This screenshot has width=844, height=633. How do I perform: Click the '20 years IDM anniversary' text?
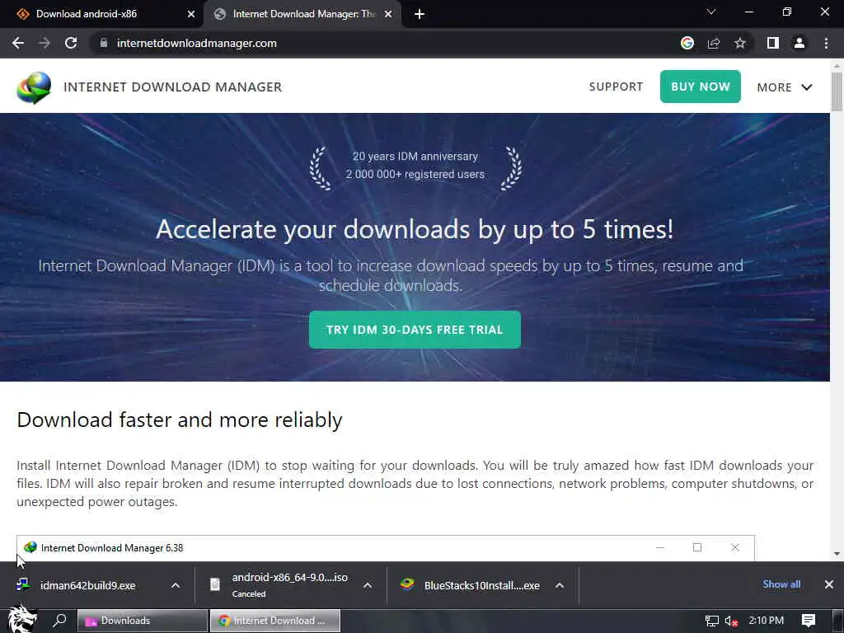415,156
